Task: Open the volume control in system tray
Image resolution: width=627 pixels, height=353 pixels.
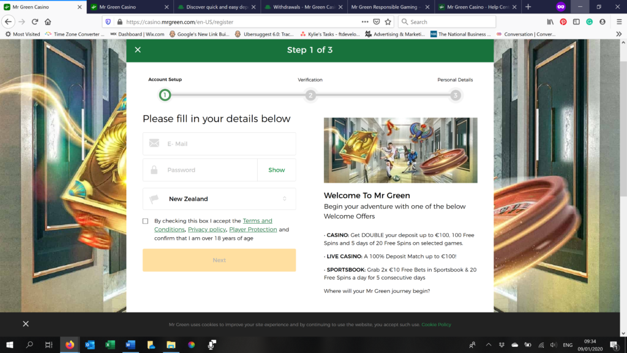Action: coord(554,344)
